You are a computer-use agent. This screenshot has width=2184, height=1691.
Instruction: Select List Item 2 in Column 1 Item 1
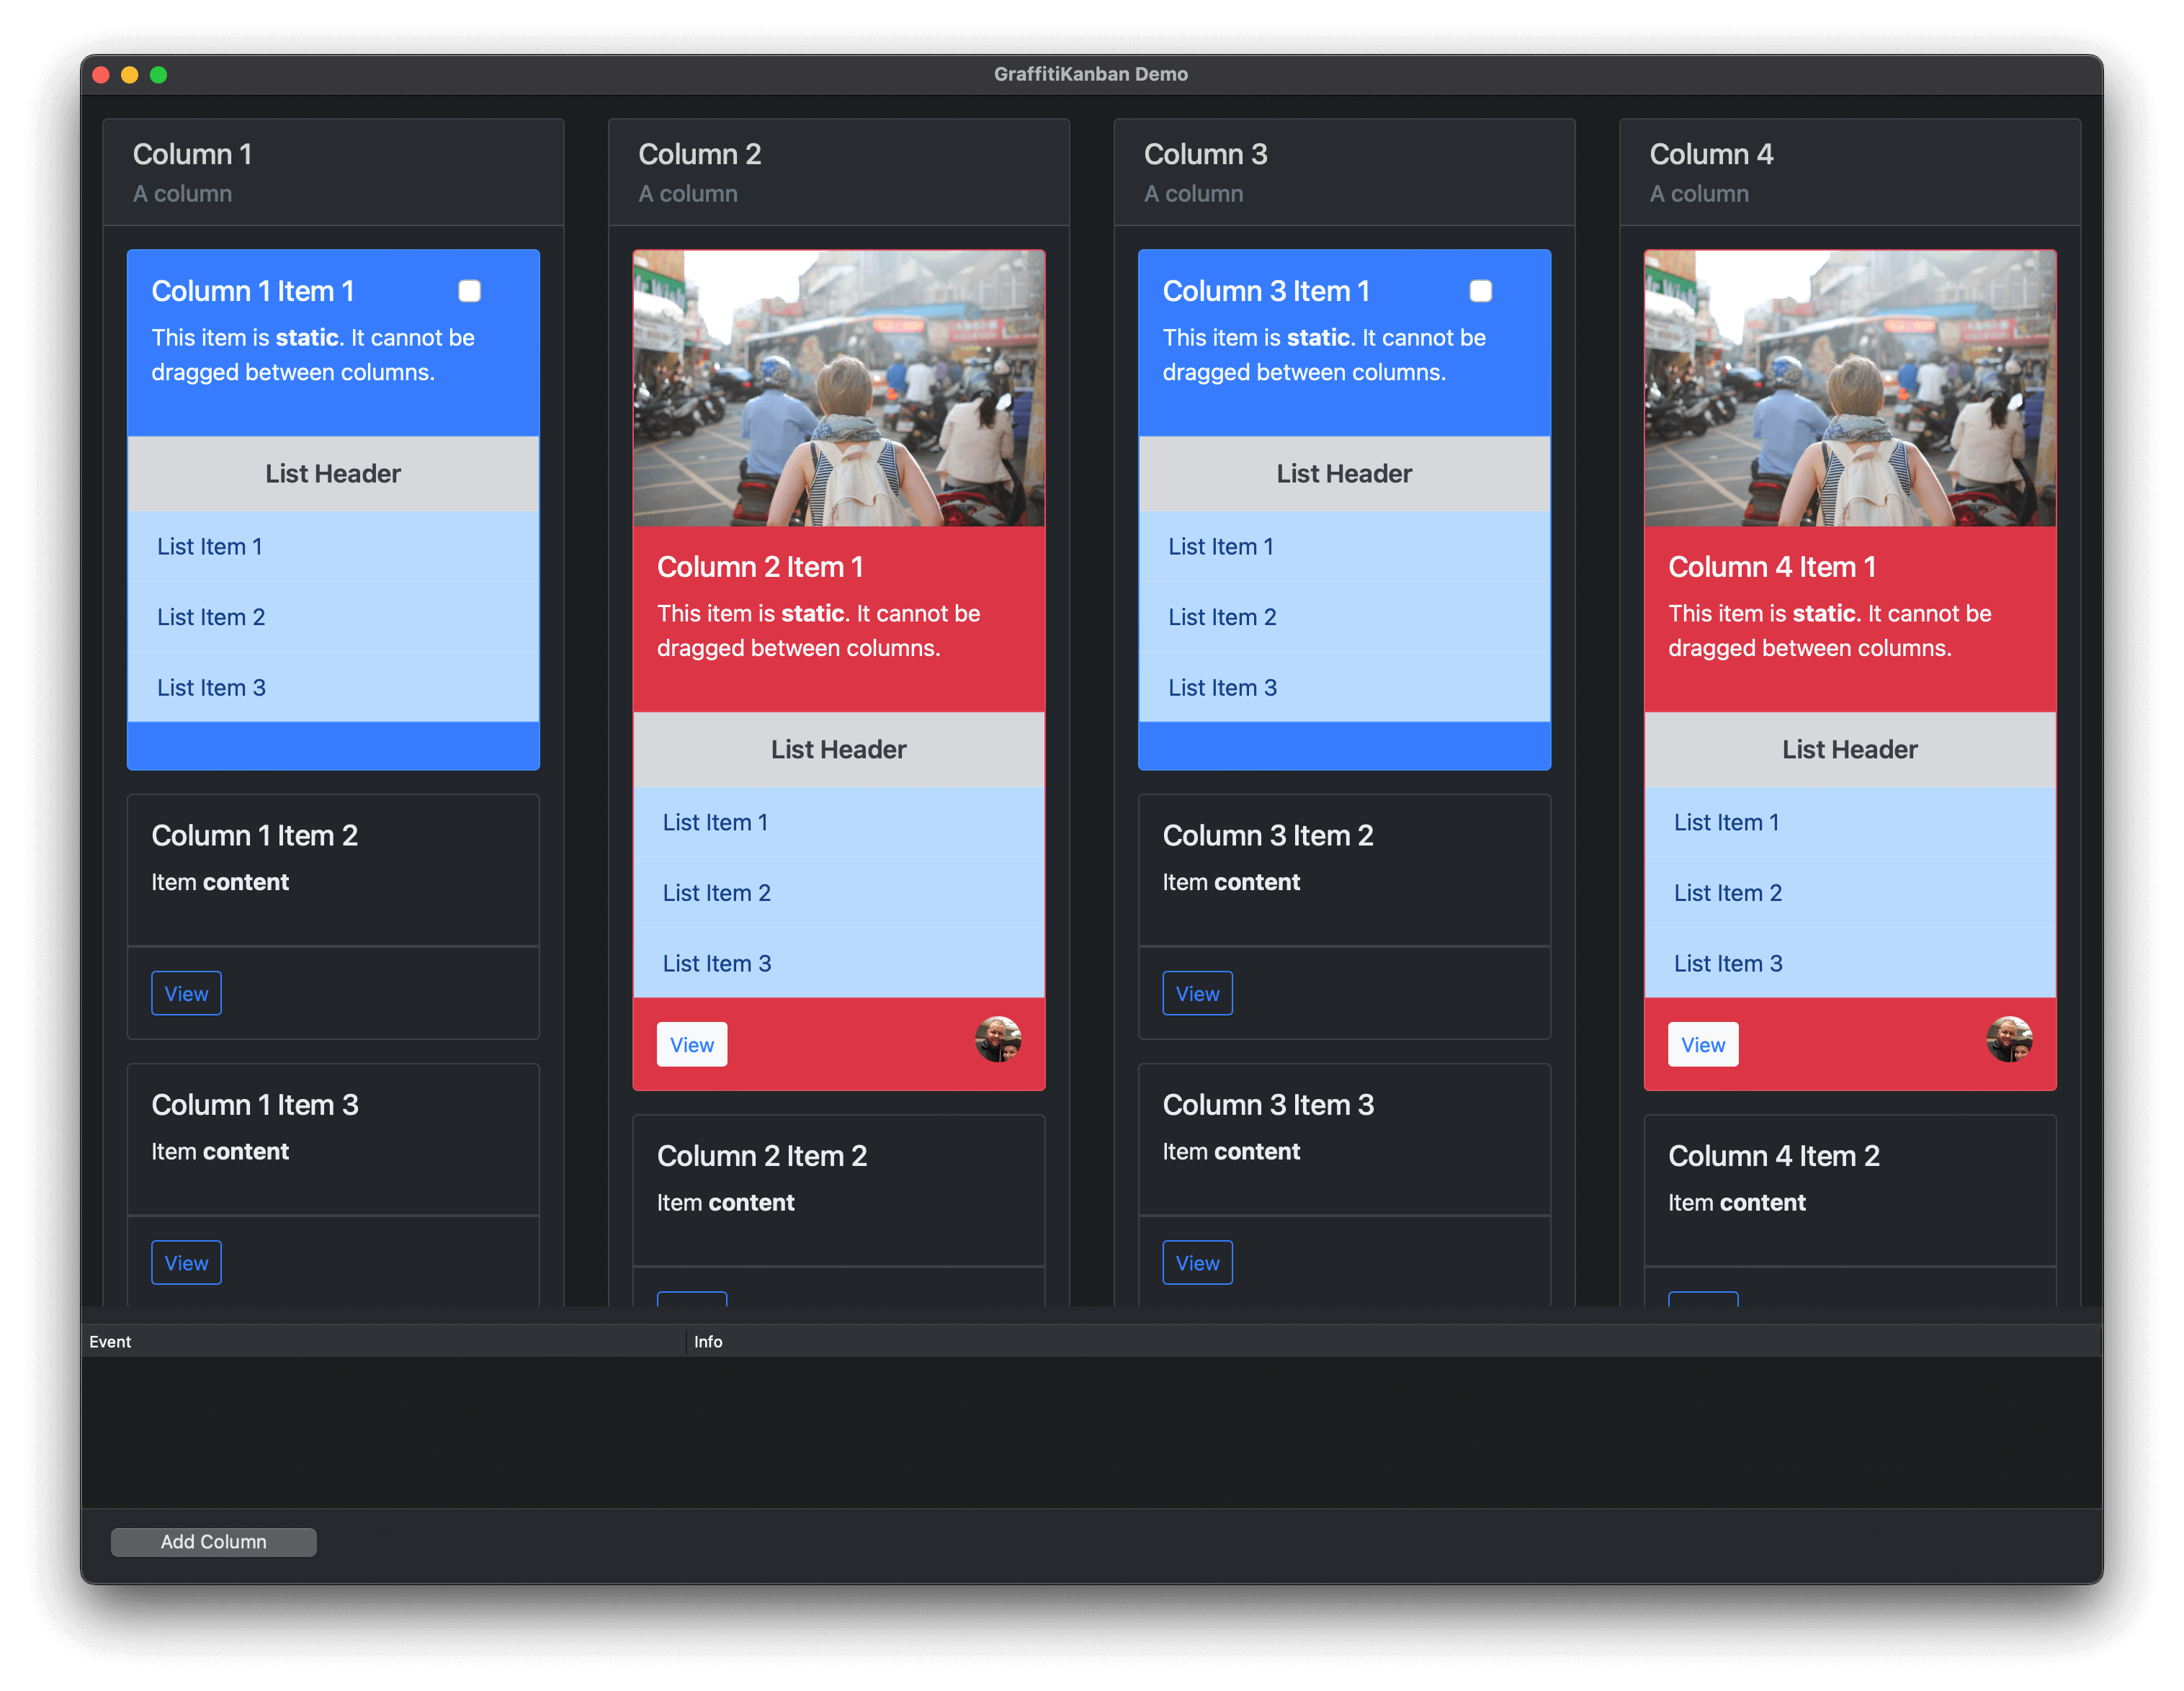pos(333,617)
